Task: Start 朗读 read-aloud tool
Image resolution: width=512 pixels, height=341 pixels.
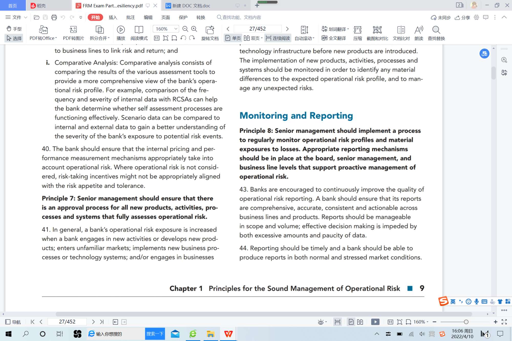Action: [x=419, y=30]
